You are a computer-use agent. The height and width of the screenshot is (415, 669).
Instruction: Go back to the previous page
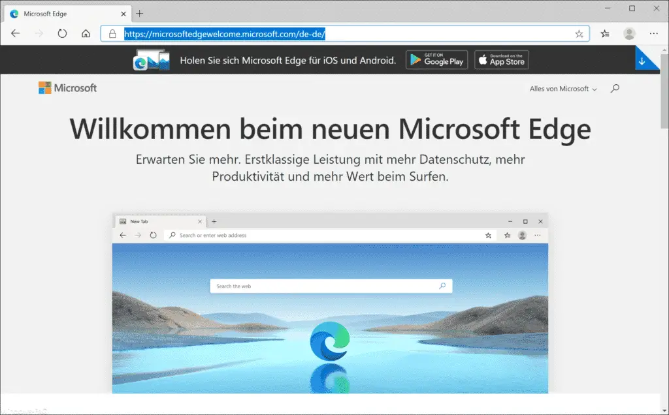(16, 33)
